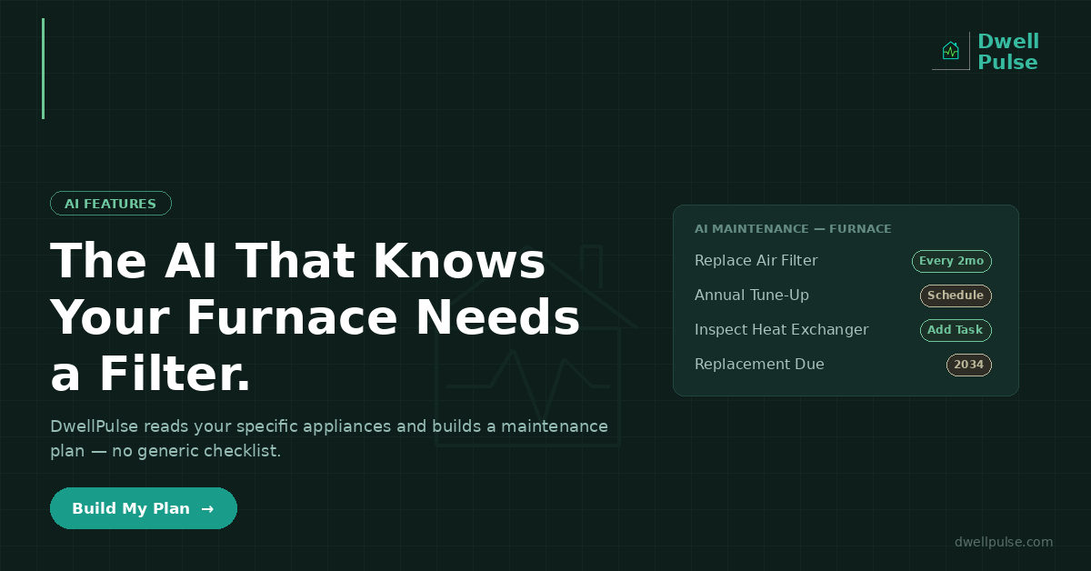The width and height of the screenshot is (1091, 571).
Task: Select the Replace Air Filter row text
Action: point(756,261)
